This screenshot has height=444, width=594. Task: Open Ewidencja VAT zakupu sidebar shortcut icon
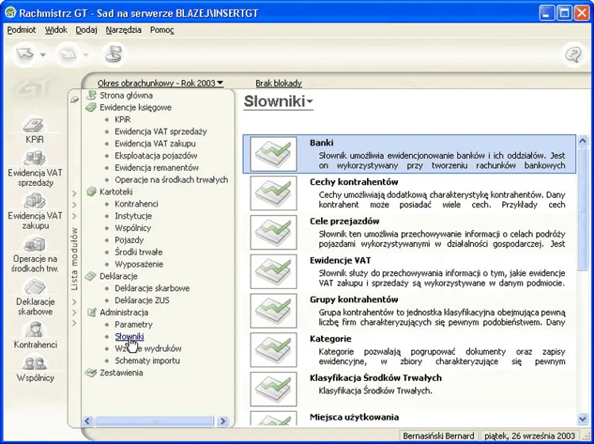tap(35, 201)
